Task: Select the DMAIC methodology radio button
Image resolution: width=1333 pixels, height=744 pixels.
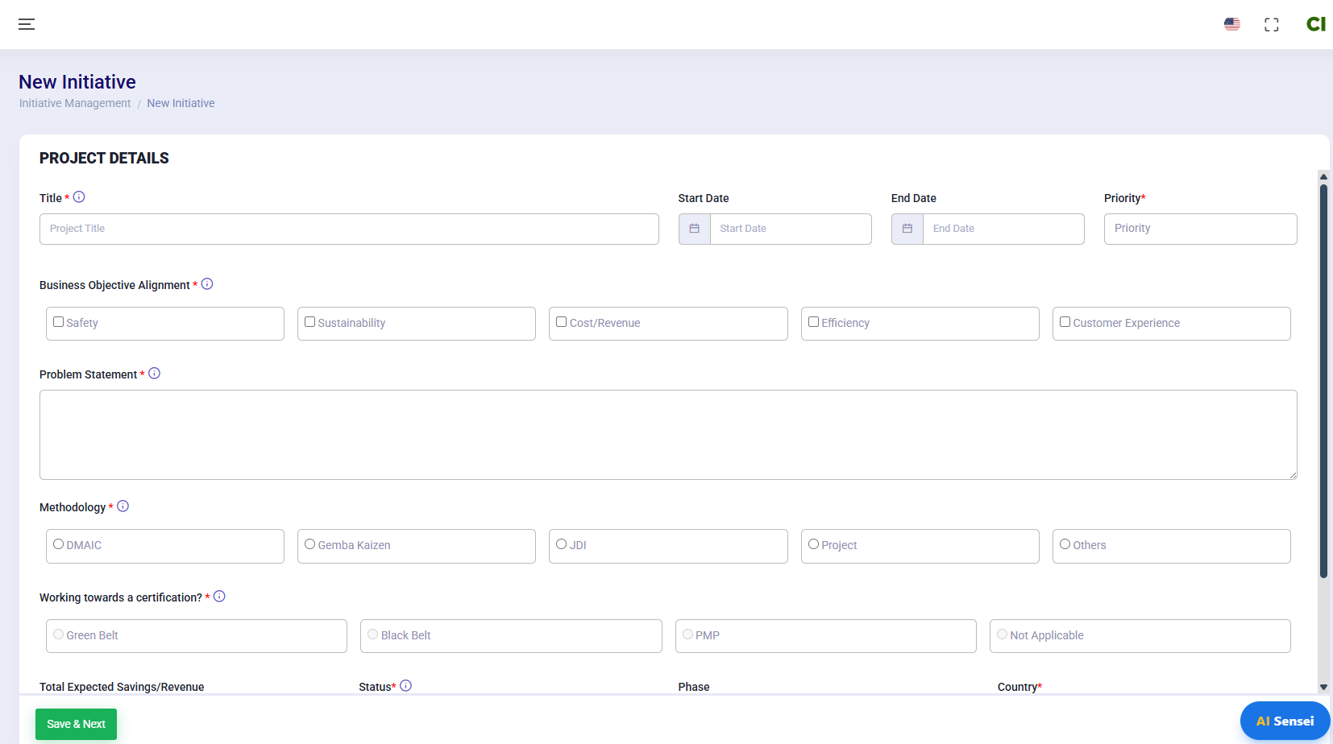Action: [x=59, y=544]
